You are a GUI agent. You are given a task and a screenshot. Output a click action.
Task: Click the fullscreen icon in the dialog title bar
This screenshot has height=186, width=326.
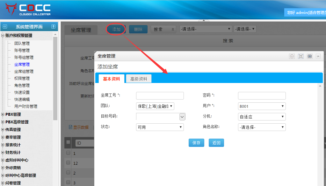coord(301,56)
